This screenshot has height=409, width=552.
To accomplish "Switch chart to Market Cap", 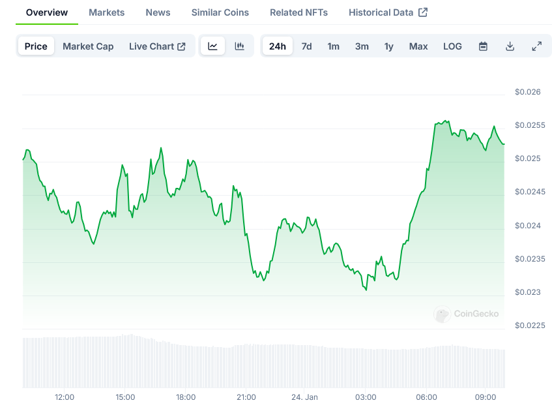I will 88,46.
